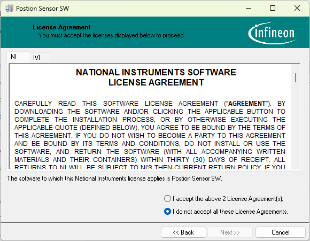Click the bold "AGREEMENT" term in license text
The width and height of the screenshot is (310, 241).
click(247, 103)
